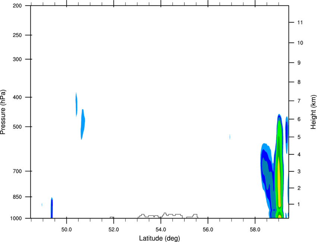This screenshot has height=242, width=317.
Task: Pick the 11 km height label
Action: click(300, 22)
